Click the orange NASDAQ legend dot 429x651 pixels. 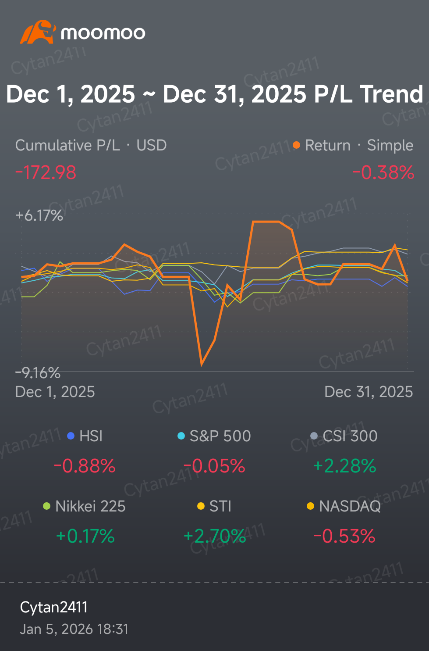[310, 506]
